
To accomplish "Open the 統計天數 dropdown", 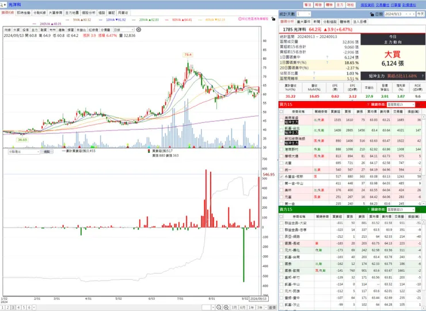I will pos(303,14).
